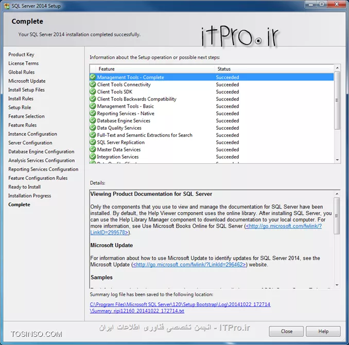Click the Server Configuration step

coord(30,143)
